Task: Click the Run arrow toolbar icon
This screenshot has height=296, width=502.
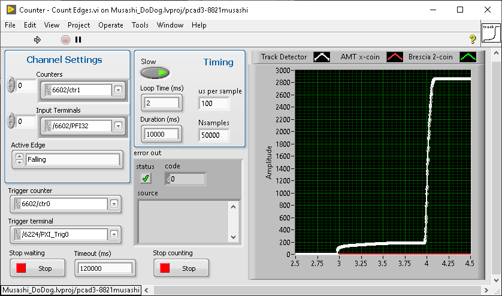Action: tap(37, 40)
